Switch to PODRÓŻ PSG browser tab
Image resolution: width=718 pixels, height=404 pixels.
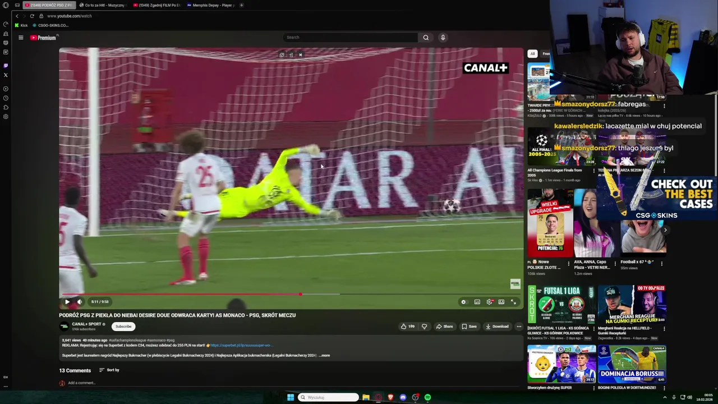tap(49, 5)
